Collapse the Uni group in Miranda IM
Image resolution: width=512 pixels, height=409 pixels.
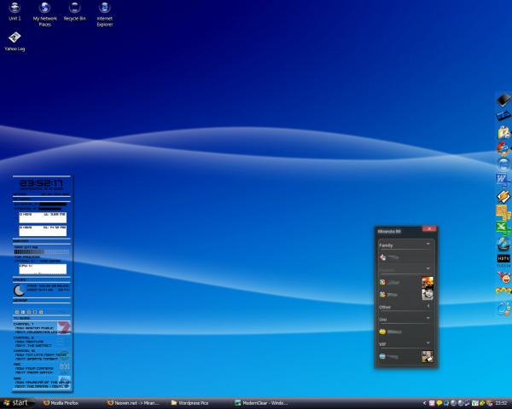click(x=428, y=319)
